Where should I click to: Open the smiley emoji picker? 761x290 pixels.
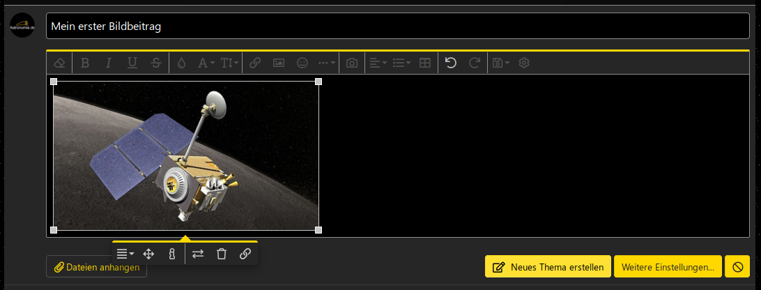[302, 63]
